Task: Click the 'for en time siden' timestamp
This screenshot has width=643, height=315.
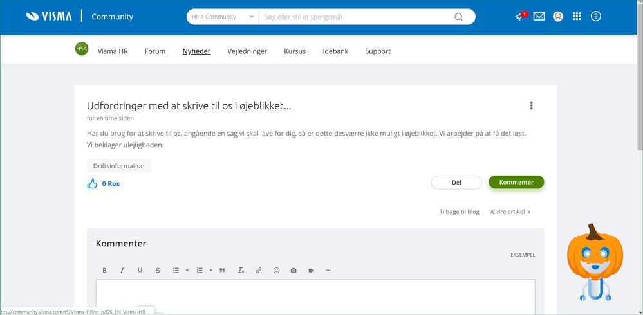Action: (110, 118)
